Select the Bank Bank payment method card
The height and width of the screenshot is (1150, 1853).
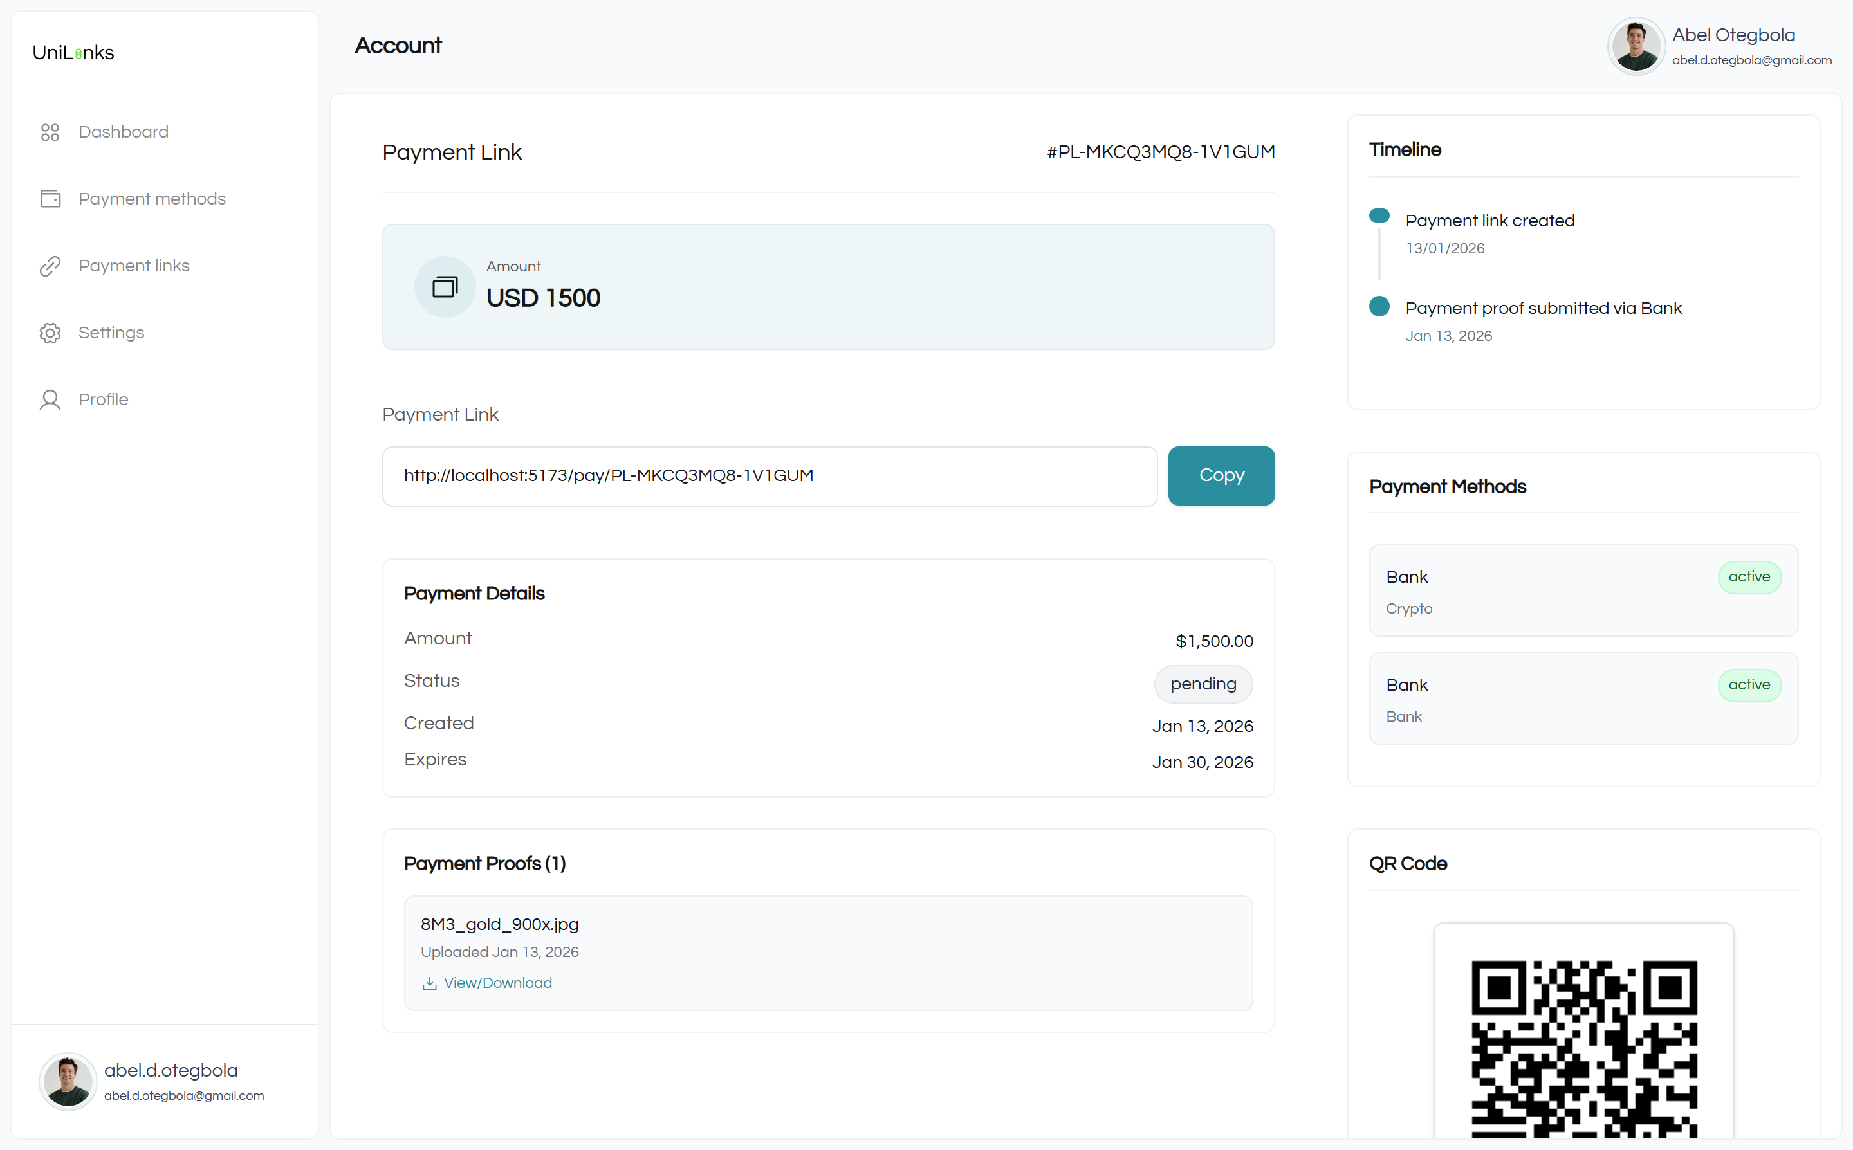click(1583, 698)
